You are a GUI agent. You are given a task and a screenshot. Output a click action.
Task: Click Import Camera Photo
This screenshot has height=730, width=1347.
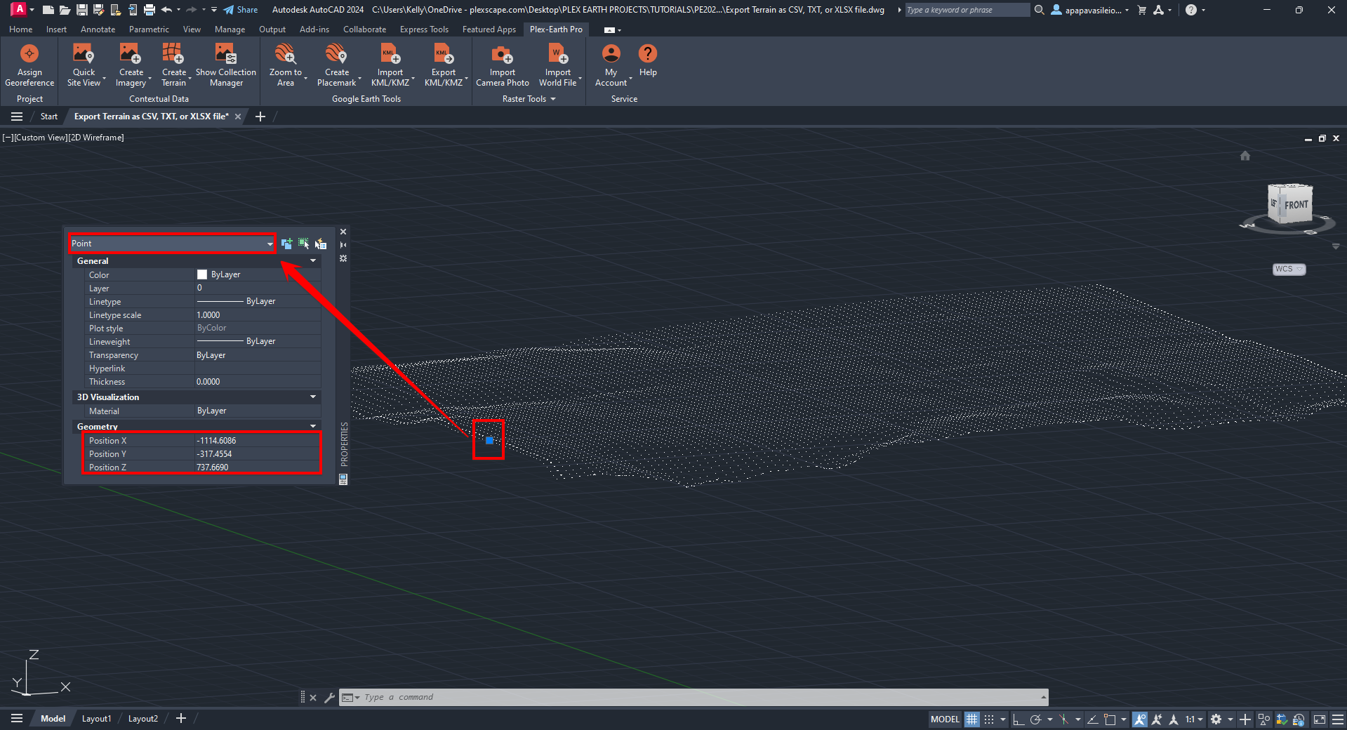[503, 65]
